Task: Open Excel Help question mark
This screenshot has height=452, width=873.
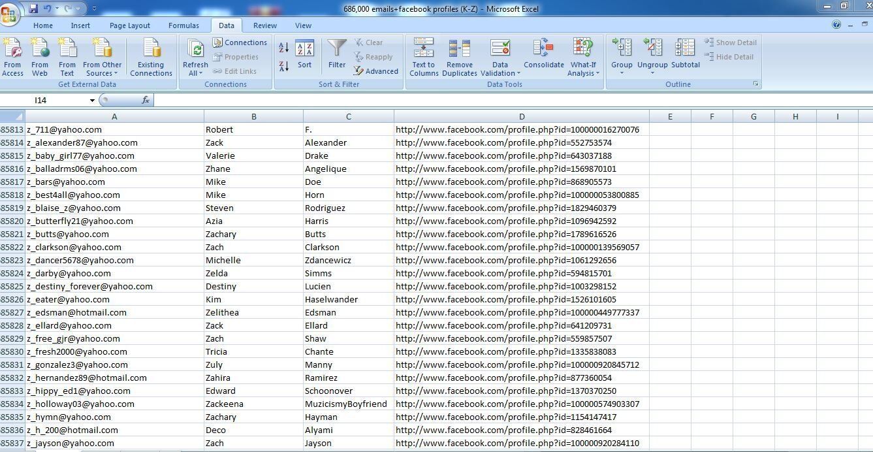Action: coord(836,25)
